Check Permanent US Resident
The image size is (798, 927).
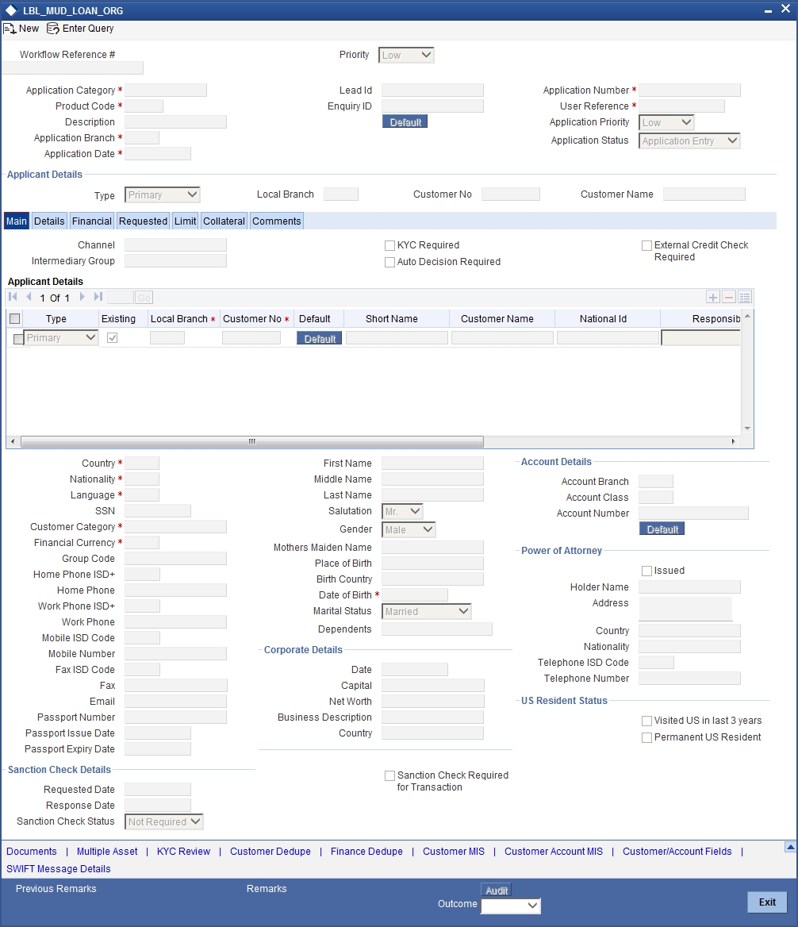646,738
